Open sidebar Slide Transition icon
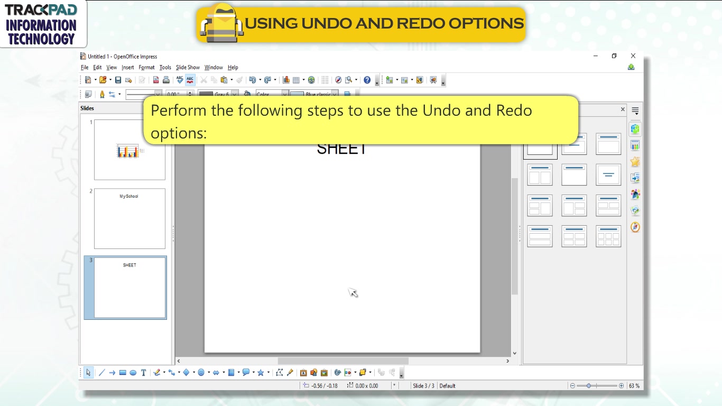 click(635, 178)
